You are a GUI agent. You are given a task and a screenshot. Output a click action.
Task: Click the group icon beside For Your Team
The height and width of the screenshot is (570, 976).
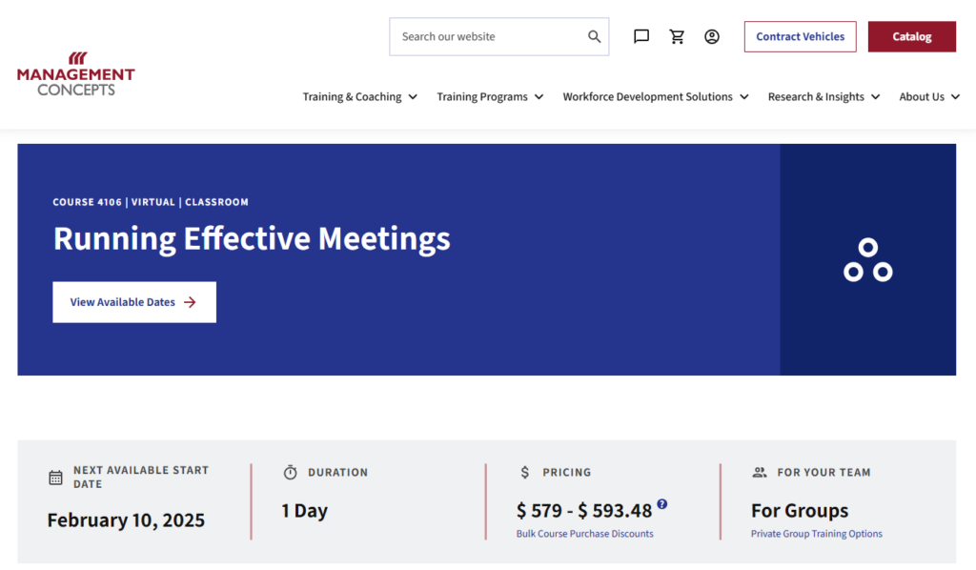(760, 473)
